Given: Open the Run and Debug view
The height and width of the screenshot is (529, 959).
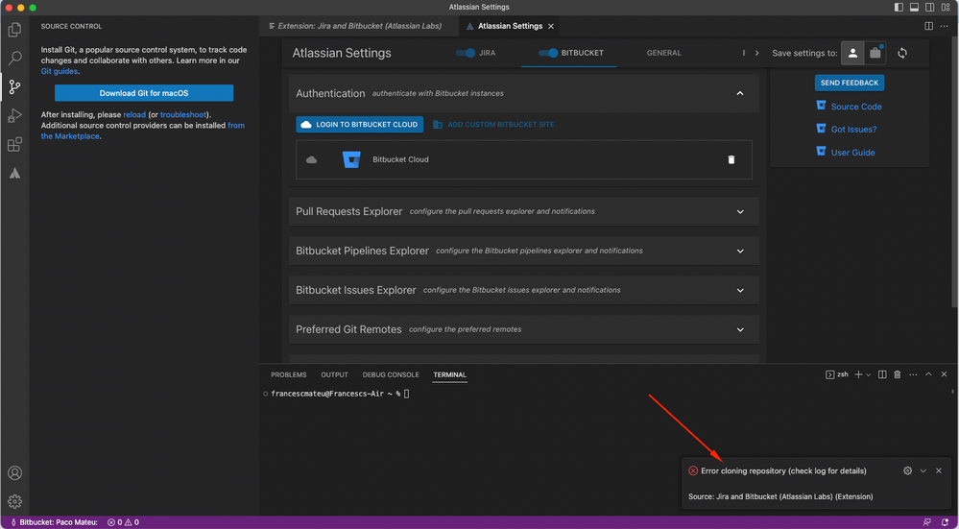Looking at the screenshot, I should [14, 115].
